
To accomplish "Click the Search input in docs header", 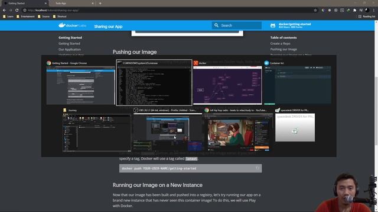I will pyautogui.click(x=237, y=25).
